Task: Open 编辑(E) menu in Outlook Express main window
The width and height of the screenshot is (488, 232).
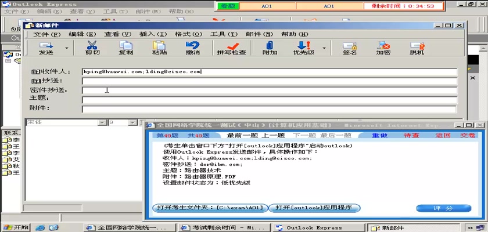Action: (x=49, y=12)
